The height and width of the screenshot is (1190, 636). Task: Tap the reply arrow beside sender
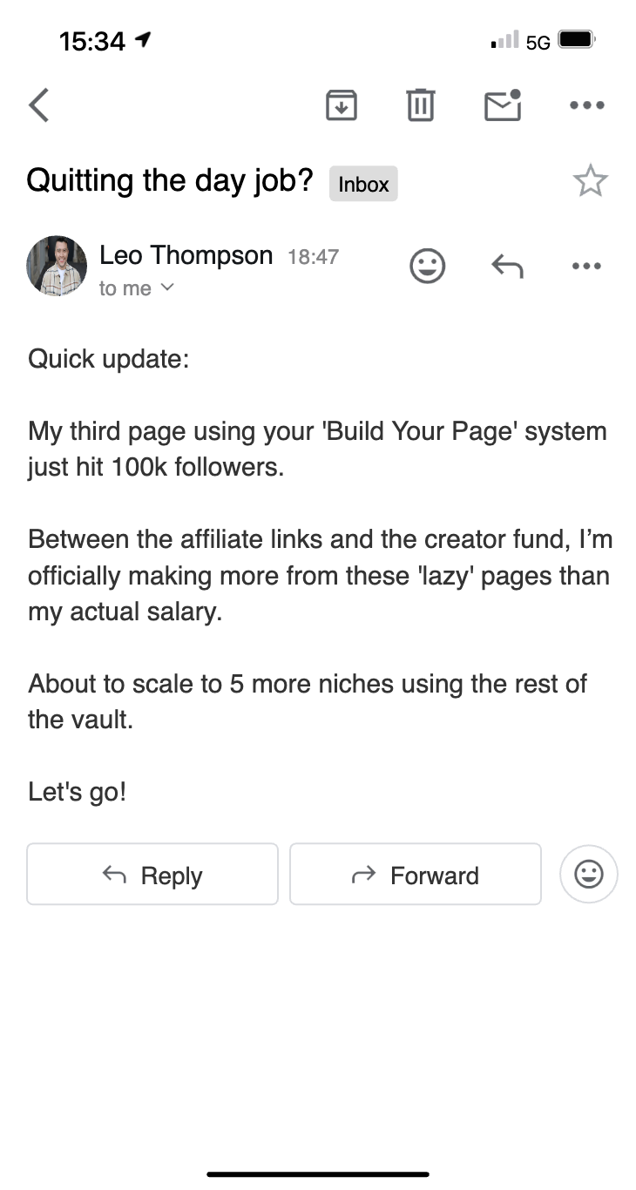point(507,266)
